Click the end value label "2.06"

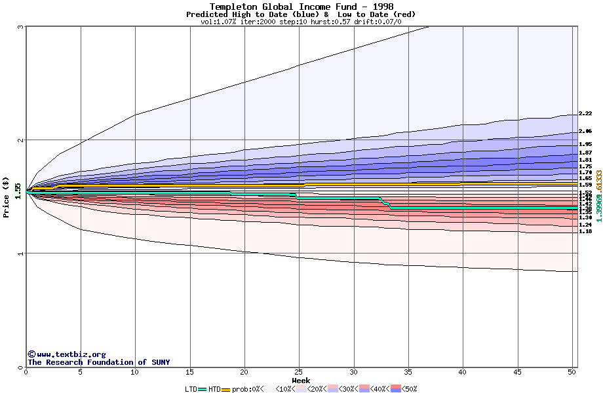(x=585, y=132)
